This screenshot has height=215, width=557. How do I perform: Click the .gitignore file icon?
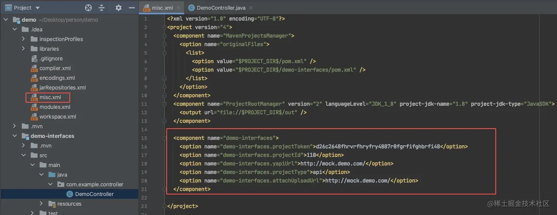pos(34,58)
